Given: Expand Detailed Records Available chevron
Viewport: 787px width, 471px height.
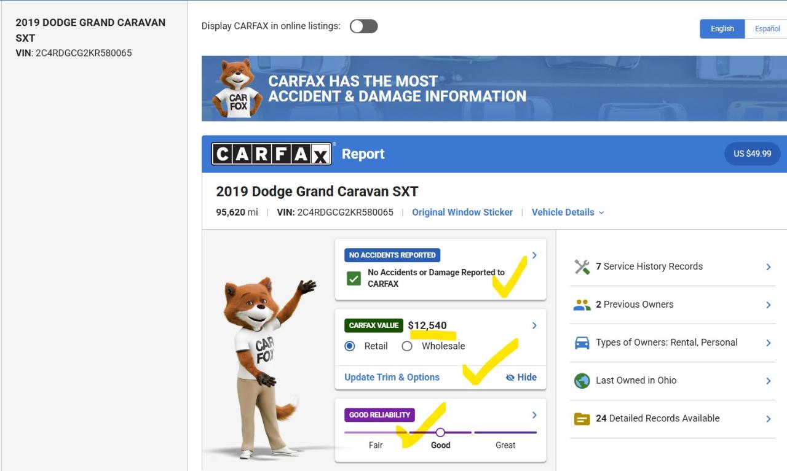Looking at the screenshot, I should point(769,419).
